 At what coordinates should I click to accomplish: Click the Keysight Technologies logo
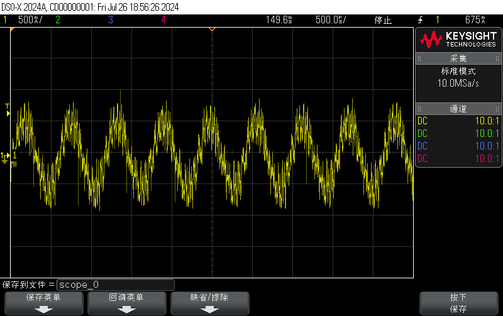458,40
